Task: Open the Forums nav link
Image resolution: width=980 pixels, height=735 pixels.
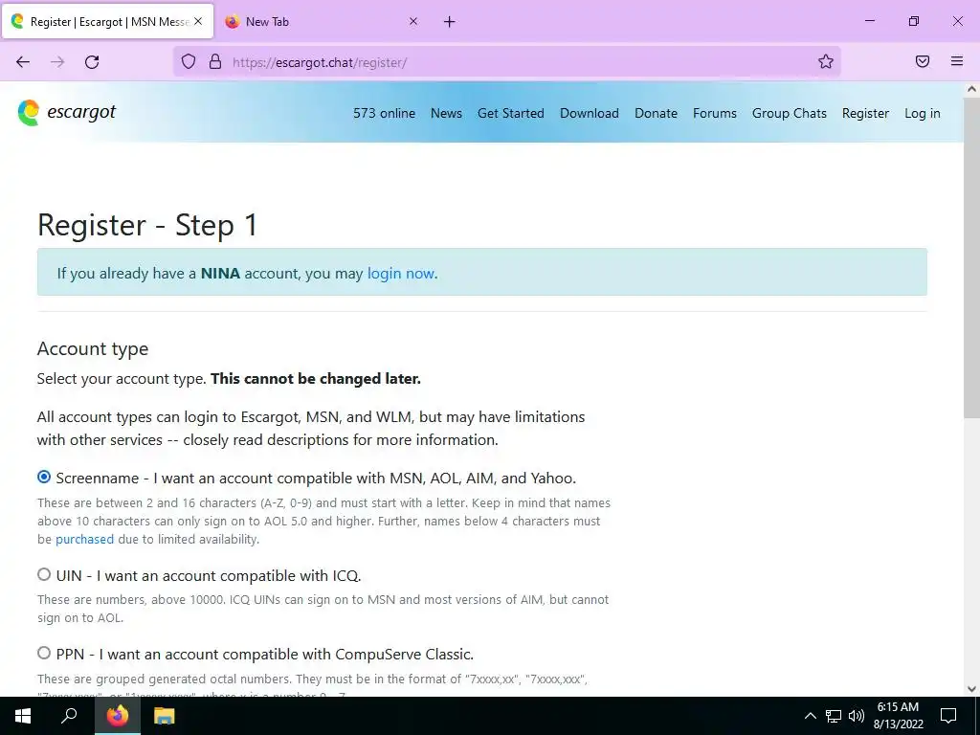Action: click(x=715, y=113)
